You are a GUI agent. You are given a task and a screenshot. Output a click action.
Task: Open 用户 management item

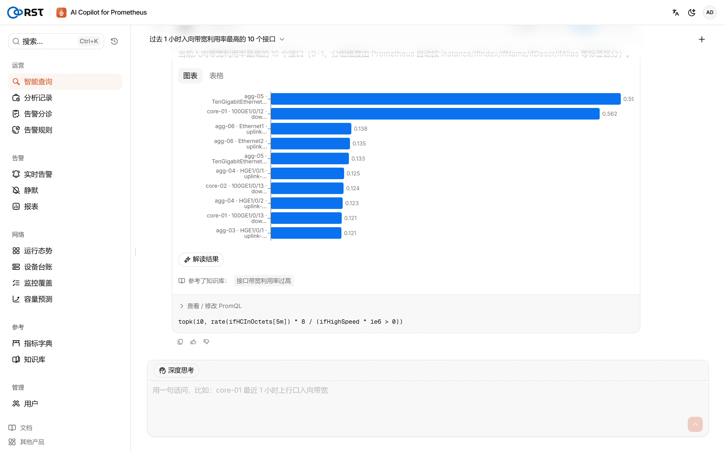pos(65,404)
